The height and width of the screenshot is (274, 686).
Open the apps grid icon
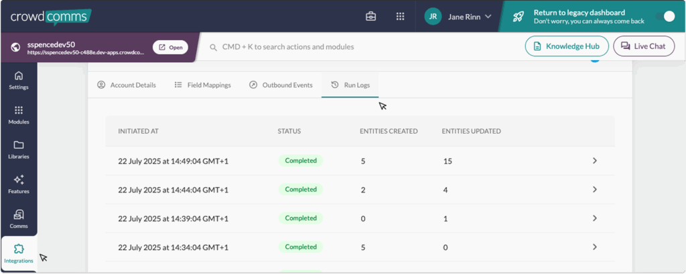(401, 17)
